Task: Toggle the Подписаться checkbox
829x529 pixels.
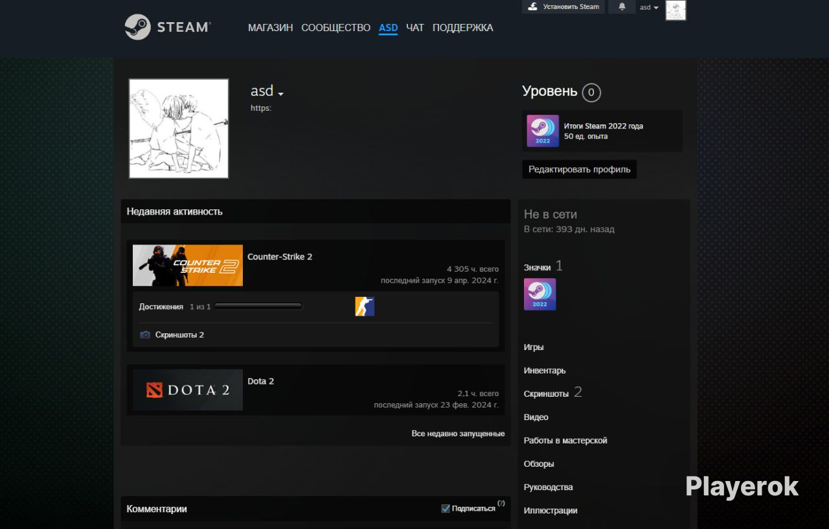Action: (x=446, y=508)
